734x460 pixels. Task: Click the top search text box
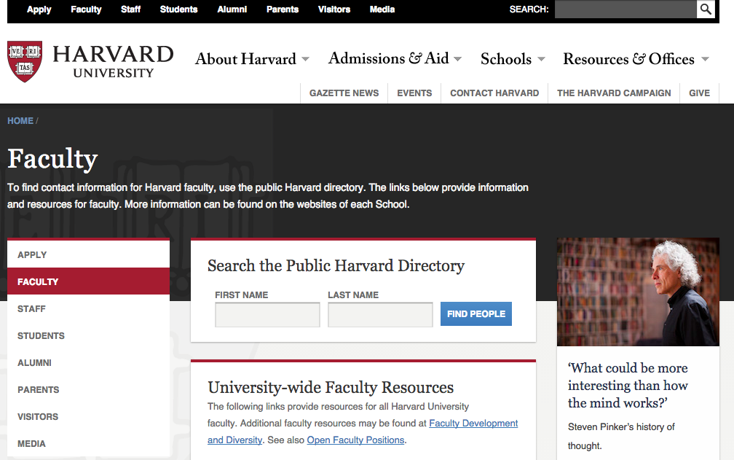click(625, 9)
